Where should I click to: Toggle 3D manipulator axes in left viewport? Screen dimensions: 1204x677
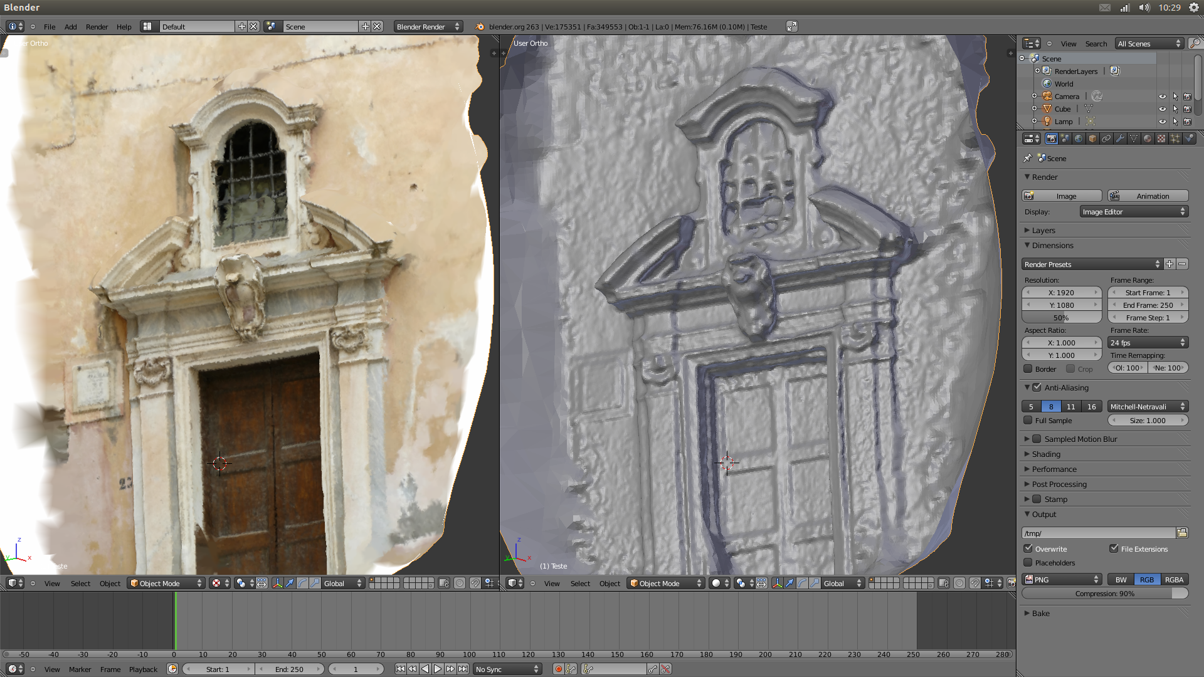coord(277,583)
